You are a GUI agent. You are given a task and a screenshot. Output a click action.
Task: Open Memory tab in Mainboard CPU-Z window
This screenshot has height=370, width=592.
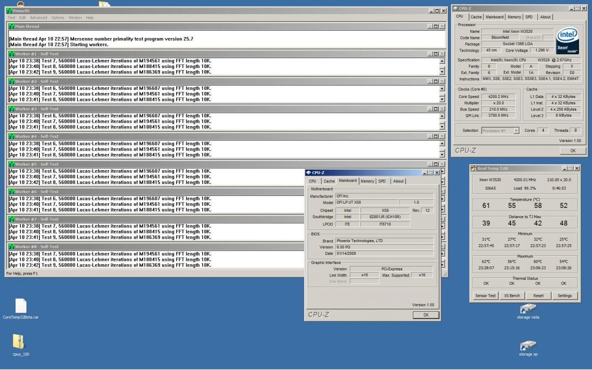click(367, 181)
